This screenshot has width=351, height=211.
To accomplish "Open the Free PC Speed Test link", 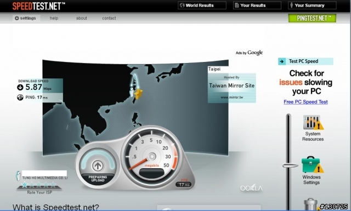I will pos(305,102).
